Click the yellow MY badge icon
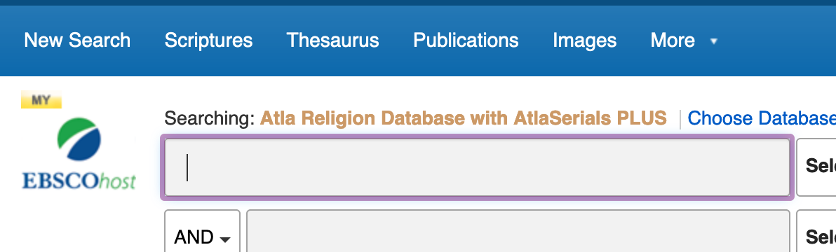 tap(41, 99)
